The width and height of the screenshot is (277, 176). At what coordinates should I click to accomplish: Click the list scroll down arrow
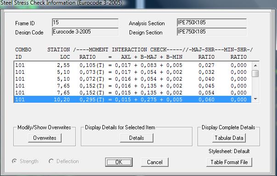[255, 99]
